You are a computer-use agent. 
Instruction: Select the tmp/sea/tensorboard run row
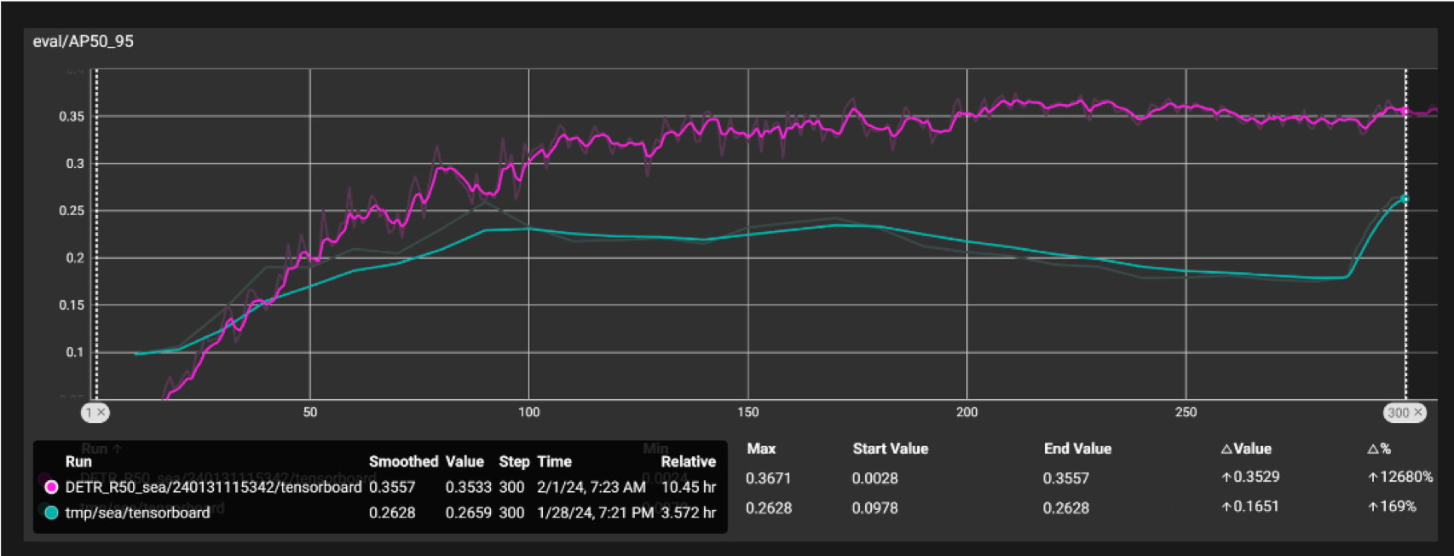[380, 513]
